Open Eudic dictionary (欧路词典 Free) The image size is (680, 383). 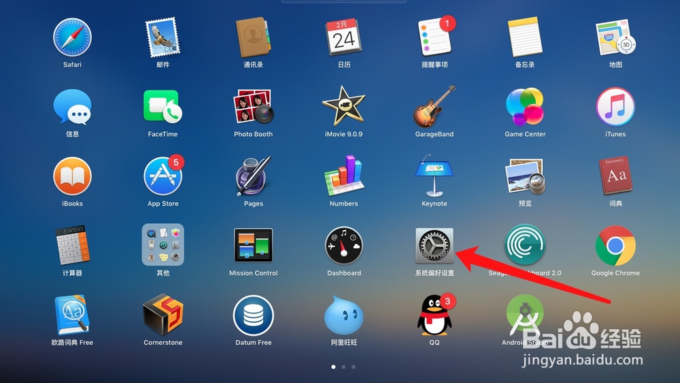tap(72, 316)
